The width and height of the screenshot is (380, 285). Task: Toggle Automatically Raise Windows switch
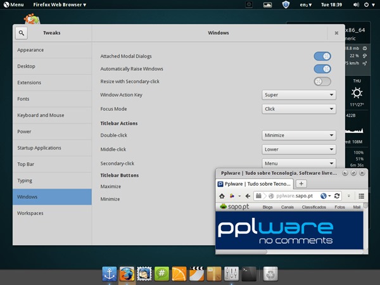(x=322, y=69)
